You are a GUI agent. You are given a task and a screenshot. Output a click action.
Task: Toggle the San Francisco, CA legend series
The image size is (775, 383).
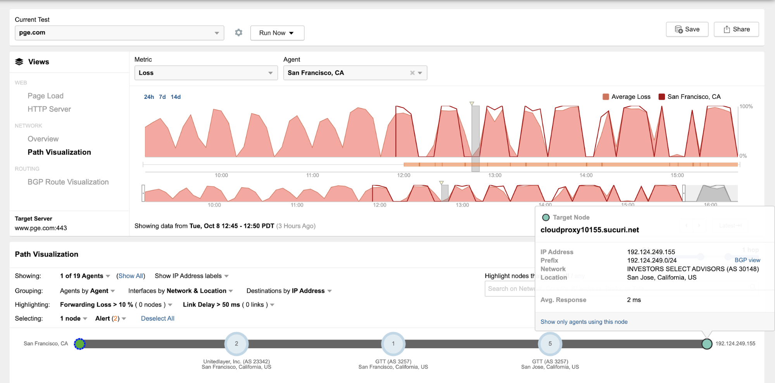click(x=690, y=97)
